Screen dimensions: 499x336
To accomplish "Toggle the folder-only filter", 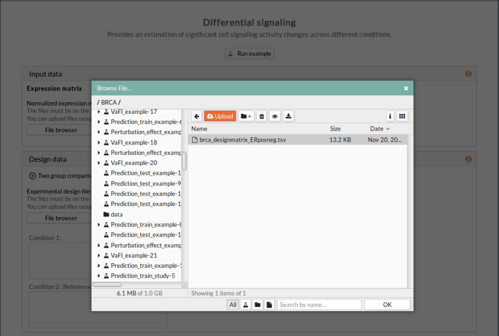I will click(257, 305).
